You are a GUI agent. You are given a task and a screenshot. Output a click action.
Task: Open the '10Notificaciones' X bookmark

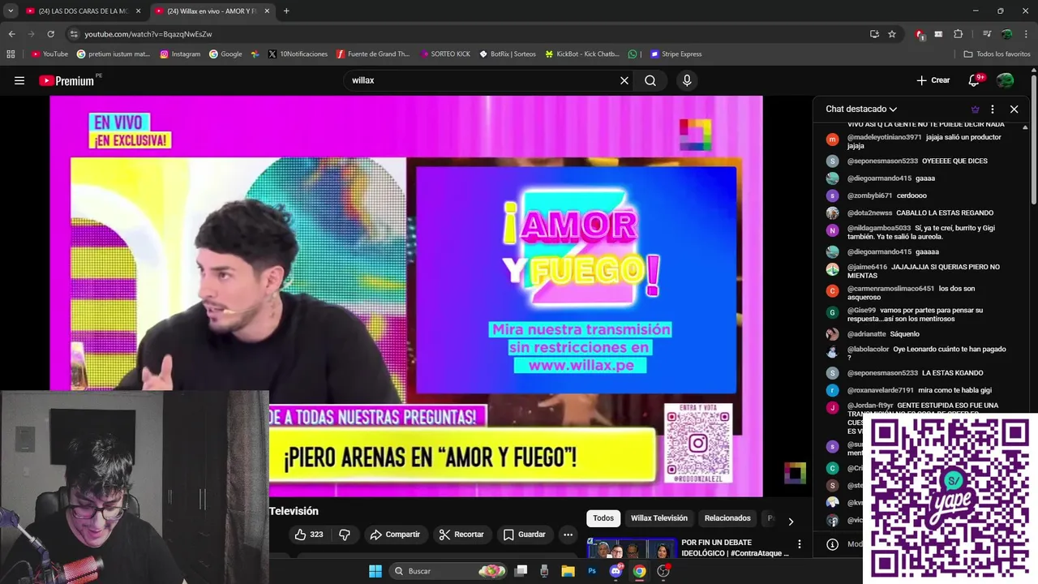[298, 54]
